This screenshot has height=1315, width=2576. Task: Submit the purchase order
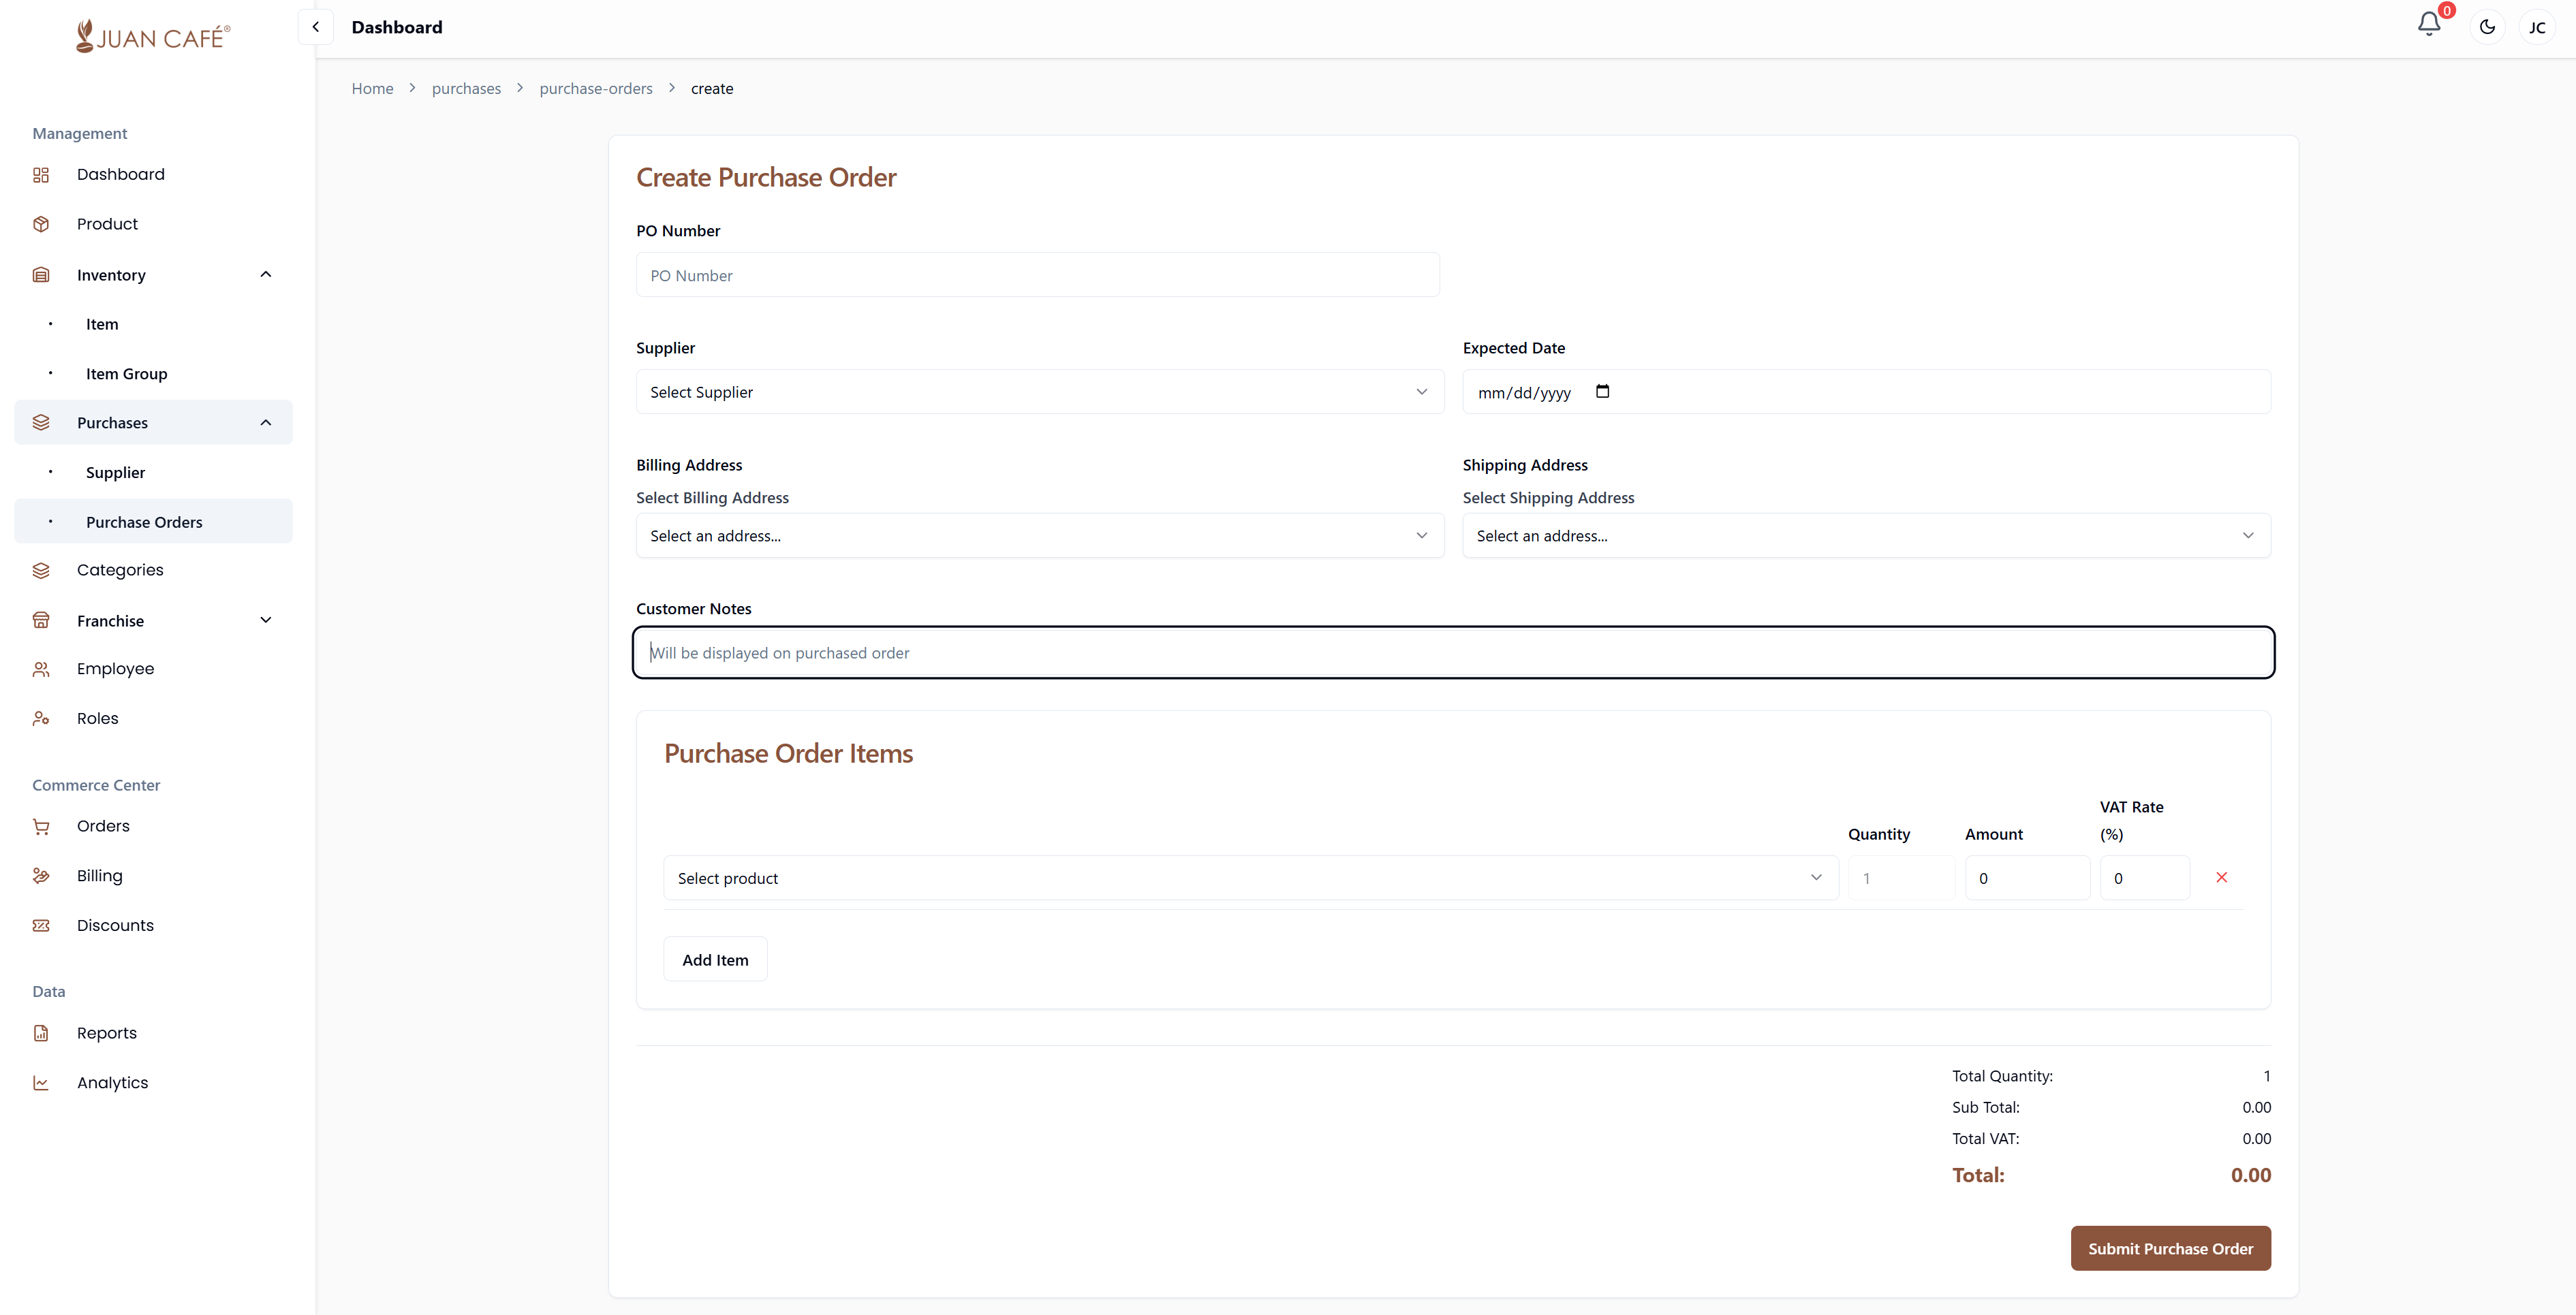click(x=2170, y=1248)
